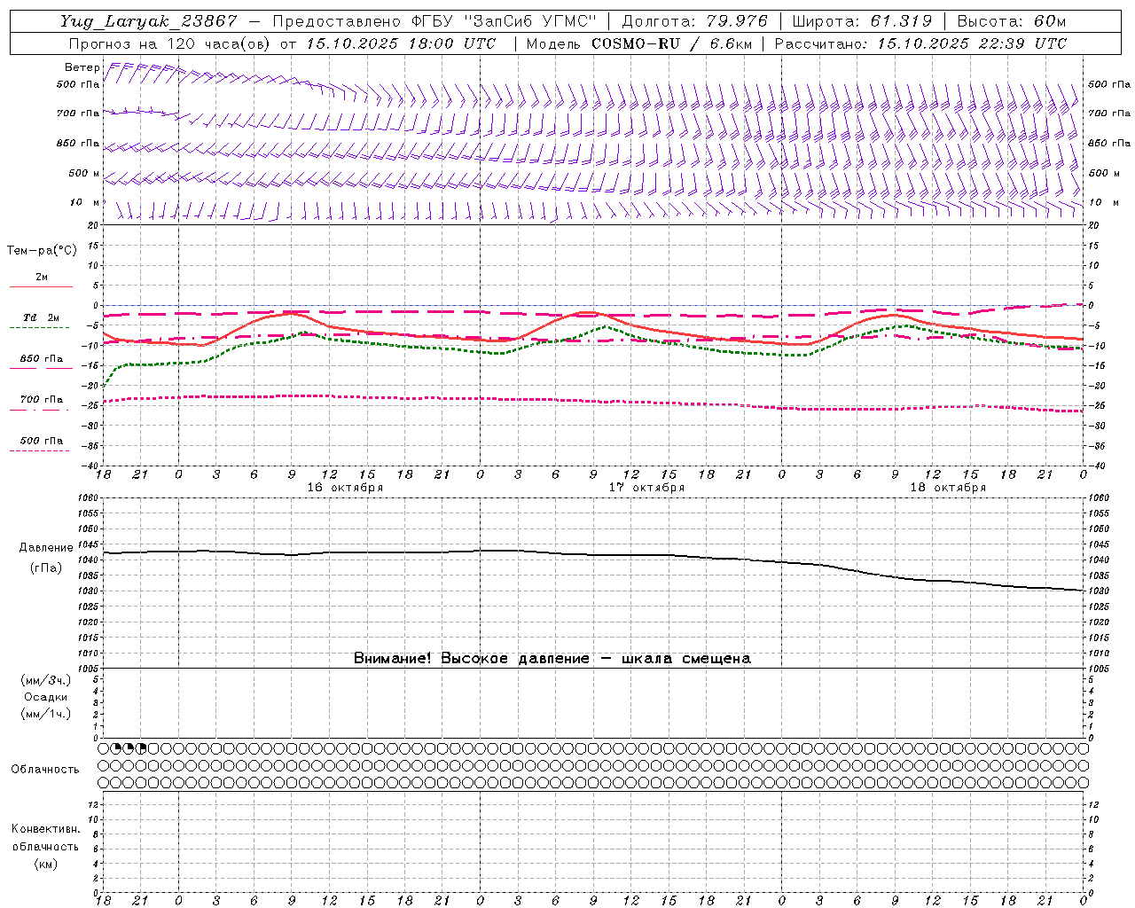Screen dimensions: 1135x908
Task: Select the (мм/3ч.) precipitation unit label
Action: tap(46, 681)
